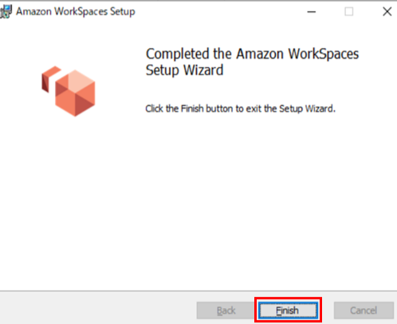Viewport: 397px width, 324px height.
Task: Click the greyed-out Back button
Action: (x=226, y=310)
